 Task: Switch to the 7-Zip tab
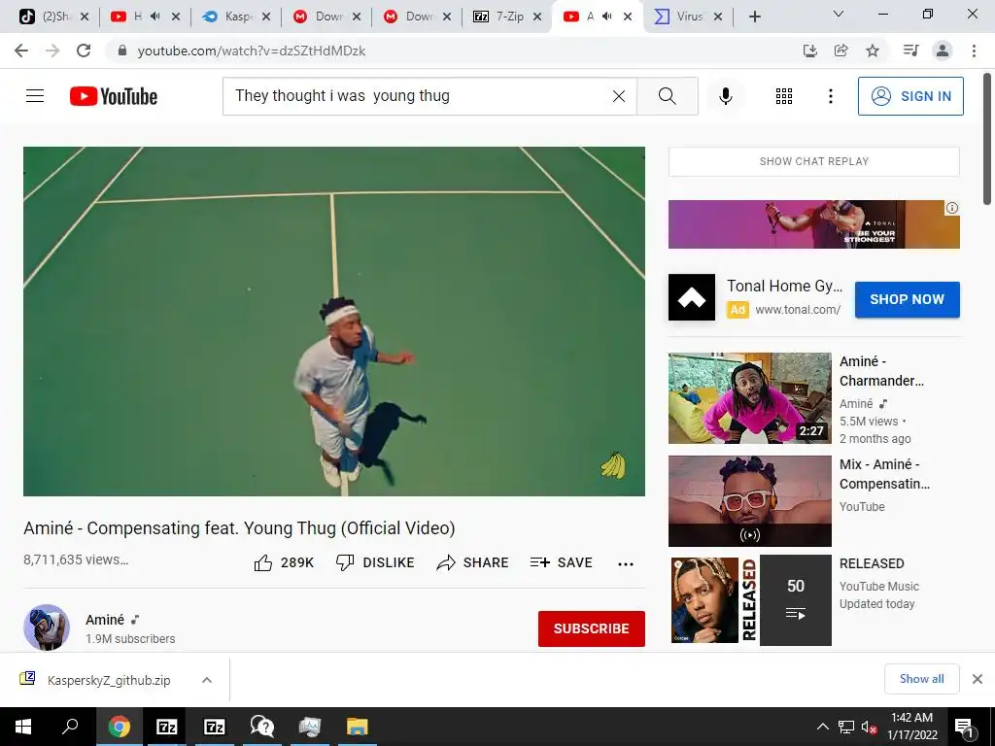click(x=507, y=17)
